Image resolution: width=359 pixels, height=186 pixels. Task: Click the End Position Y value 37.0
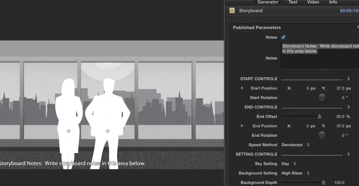pos(340,126)
